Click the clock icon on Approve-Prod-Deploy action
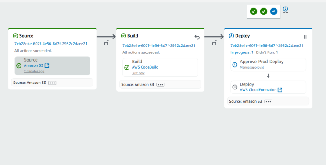This screenshot has height=165, width=326. click(235, 65)
